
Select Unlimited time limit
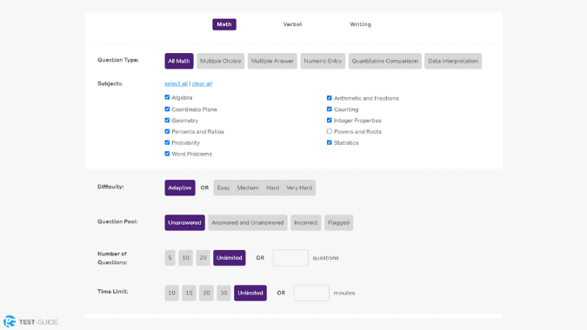250,293
